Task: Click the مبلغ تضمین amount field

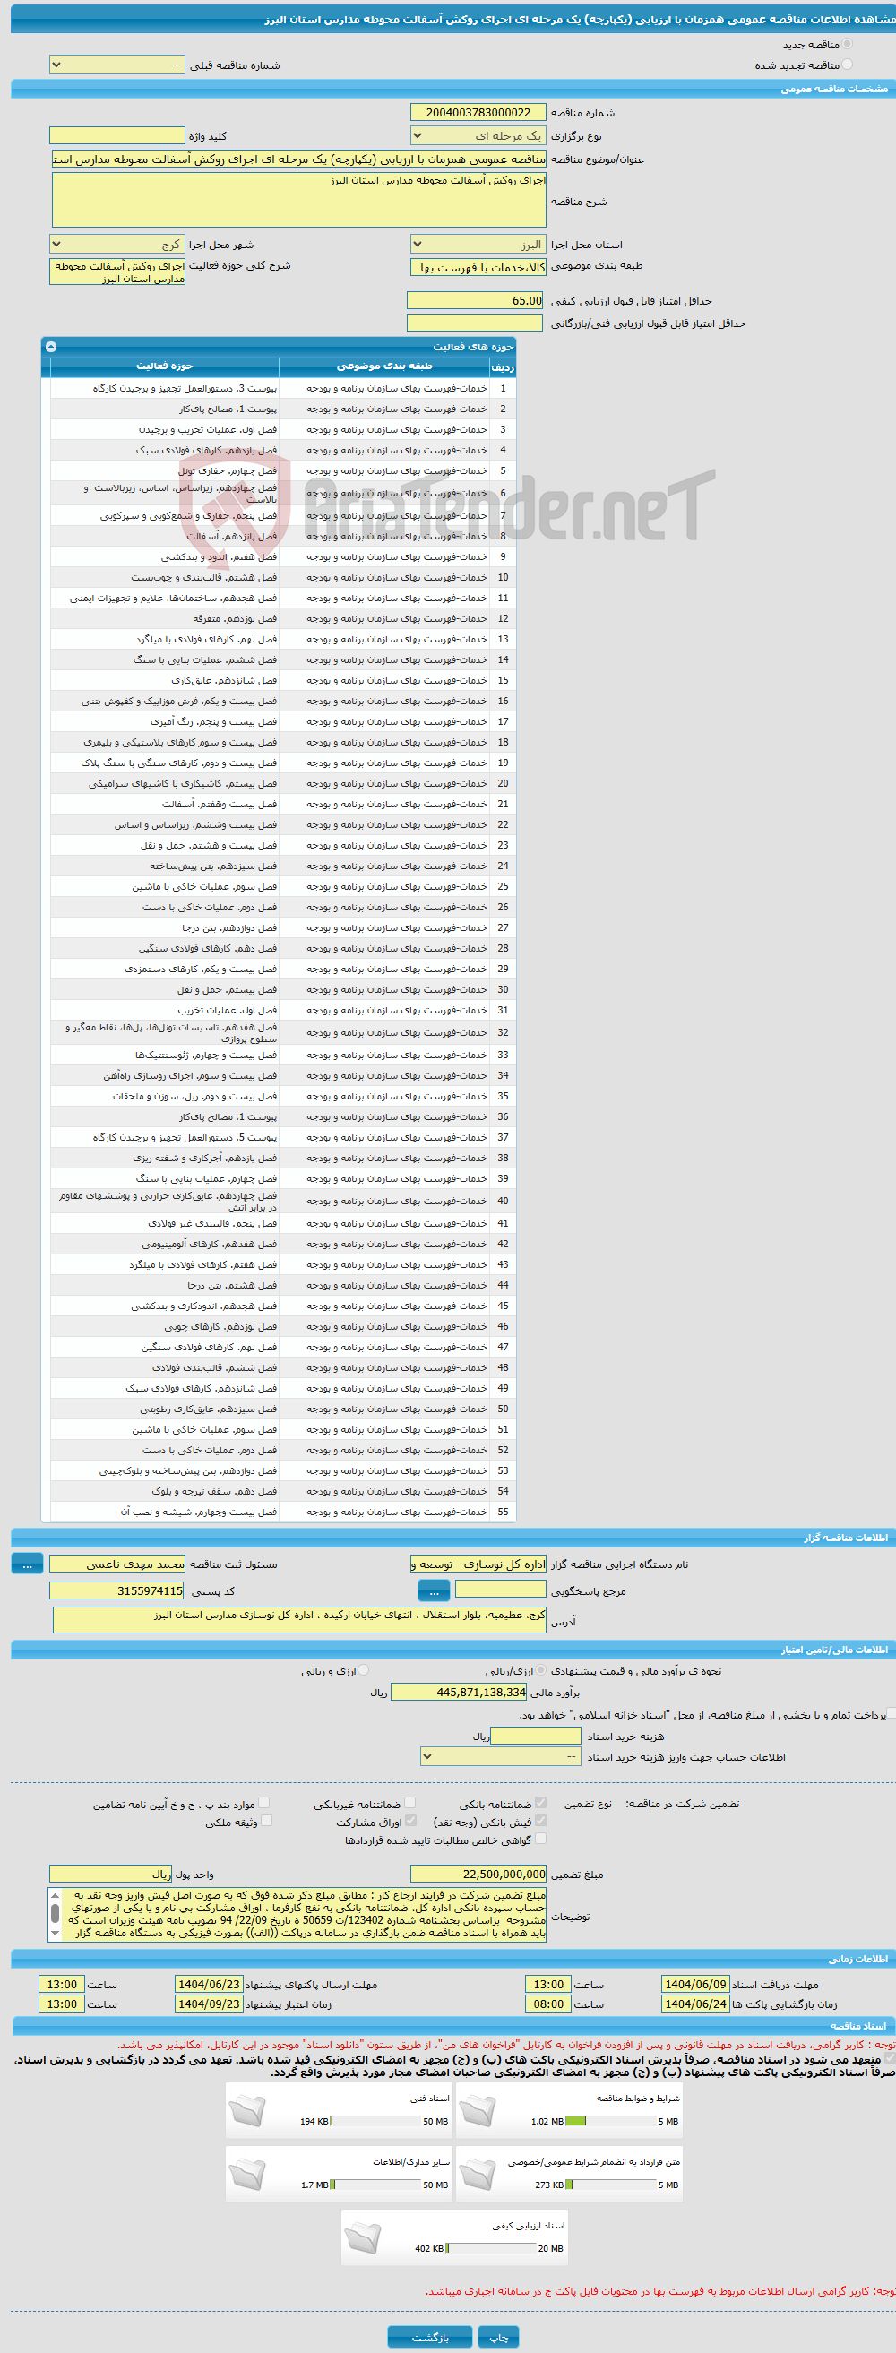Action: (478, 1874)
